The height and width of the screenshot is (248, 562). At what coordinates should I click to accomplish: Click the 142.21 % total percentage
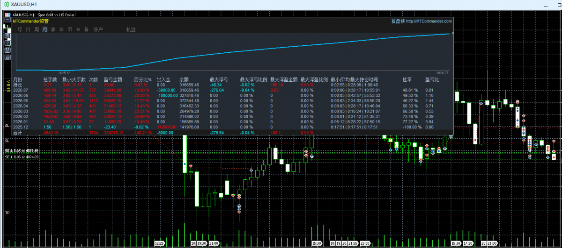(x=142, y=133)
